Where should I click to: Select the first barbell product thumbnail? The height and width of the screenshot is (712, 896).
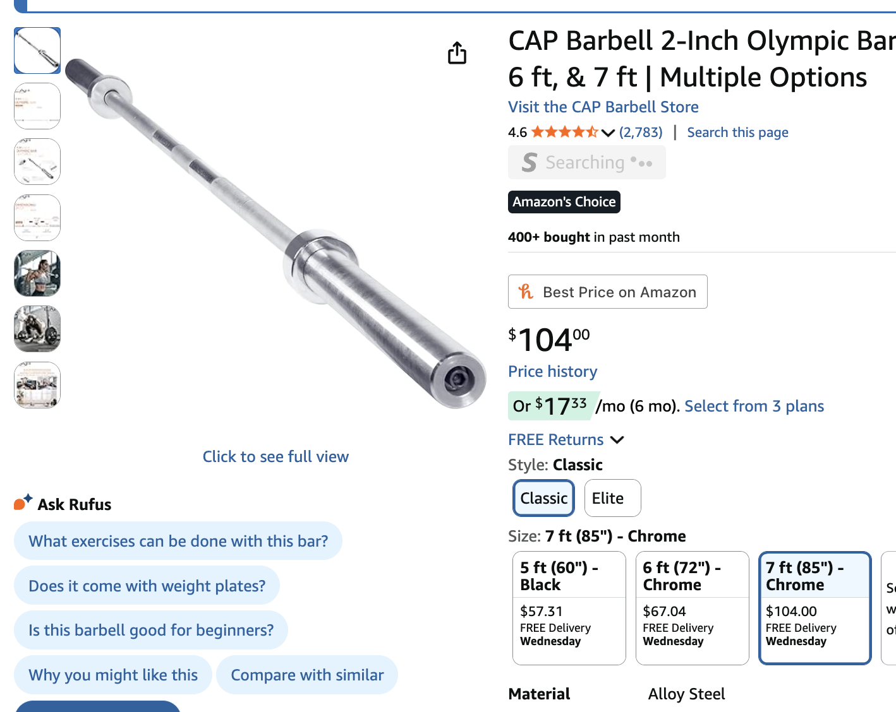point(37,50)
